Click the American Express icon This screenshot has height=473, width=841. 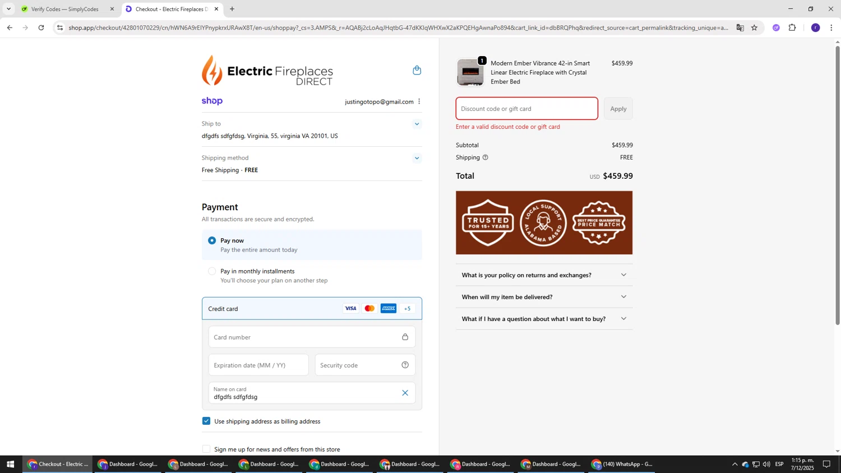point(389,308)
